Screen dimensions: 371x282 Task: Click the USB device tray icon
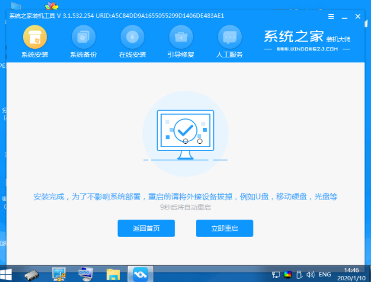pyautogui.click(x=299, y=275)
